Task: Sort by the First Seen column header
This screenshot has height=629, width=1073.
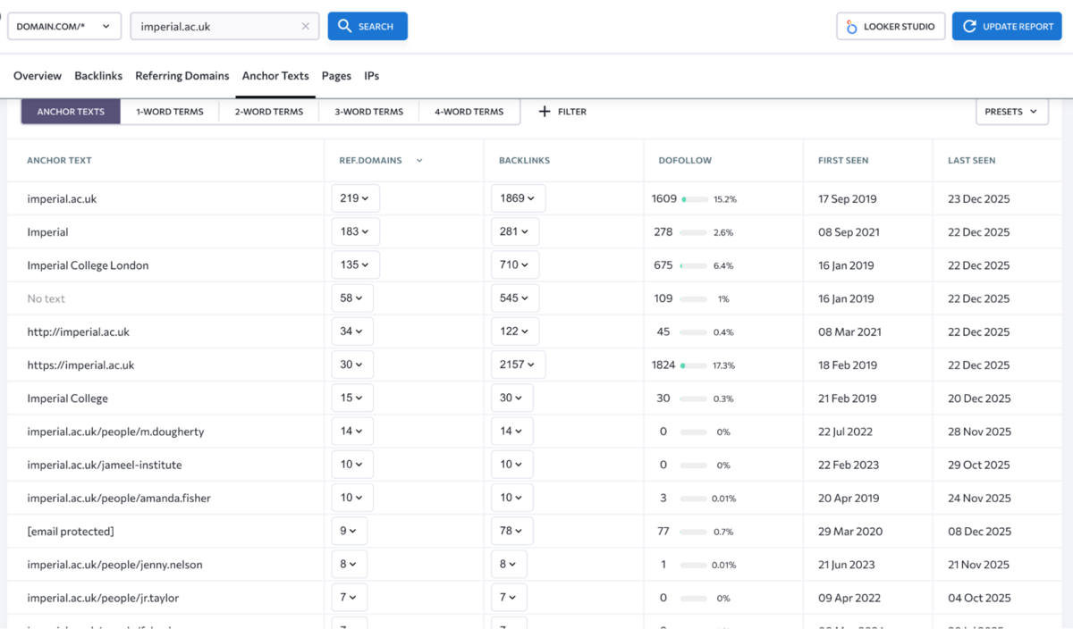Action: [x=843, y=161]
